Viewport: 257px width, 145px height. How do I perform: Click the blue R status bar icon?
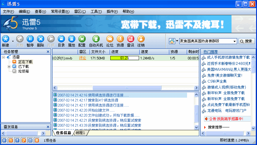[4, 140]
